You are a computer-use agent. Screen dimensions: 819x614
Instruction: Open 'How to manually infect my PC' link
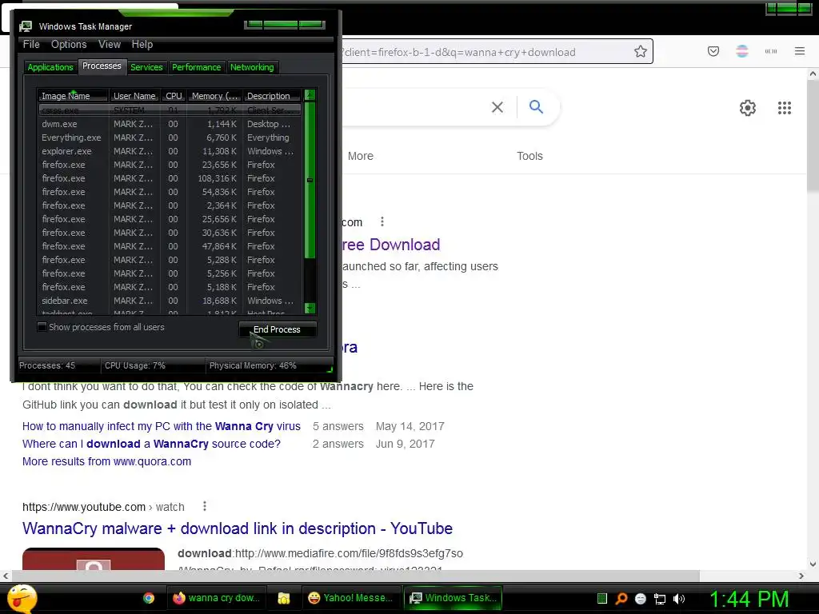tap(162, 426)
